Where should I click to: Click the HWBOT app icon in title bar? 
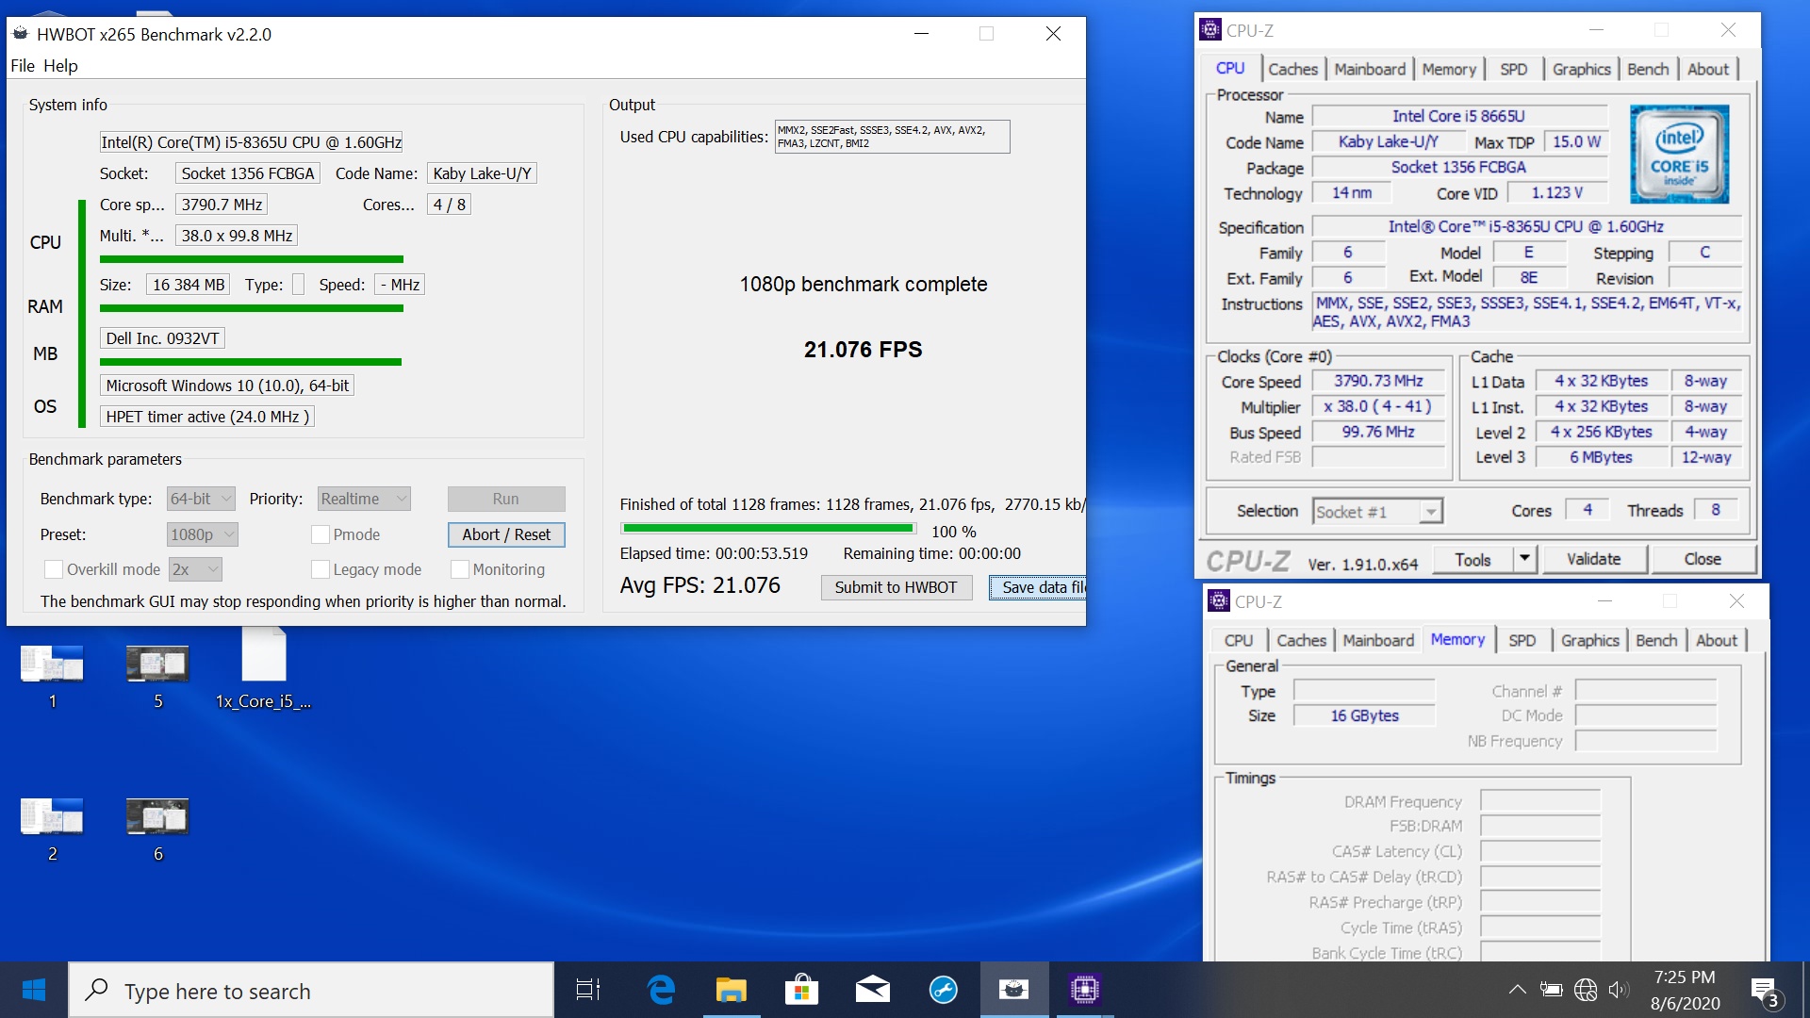(20, 34)
